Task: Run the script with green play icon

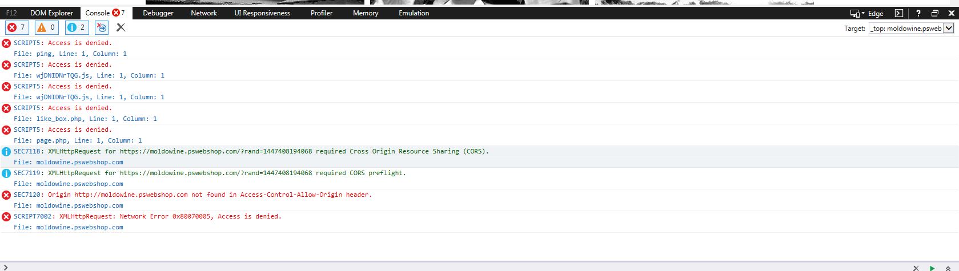Action: click(932, 268)
